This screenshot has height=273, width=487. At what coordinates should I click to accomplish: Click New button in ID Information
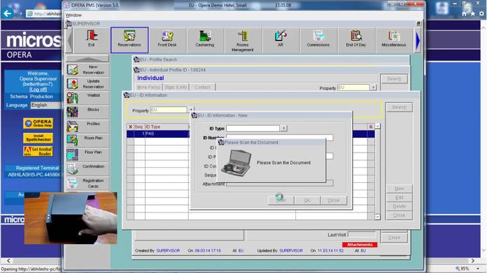[x=399, y=188]
